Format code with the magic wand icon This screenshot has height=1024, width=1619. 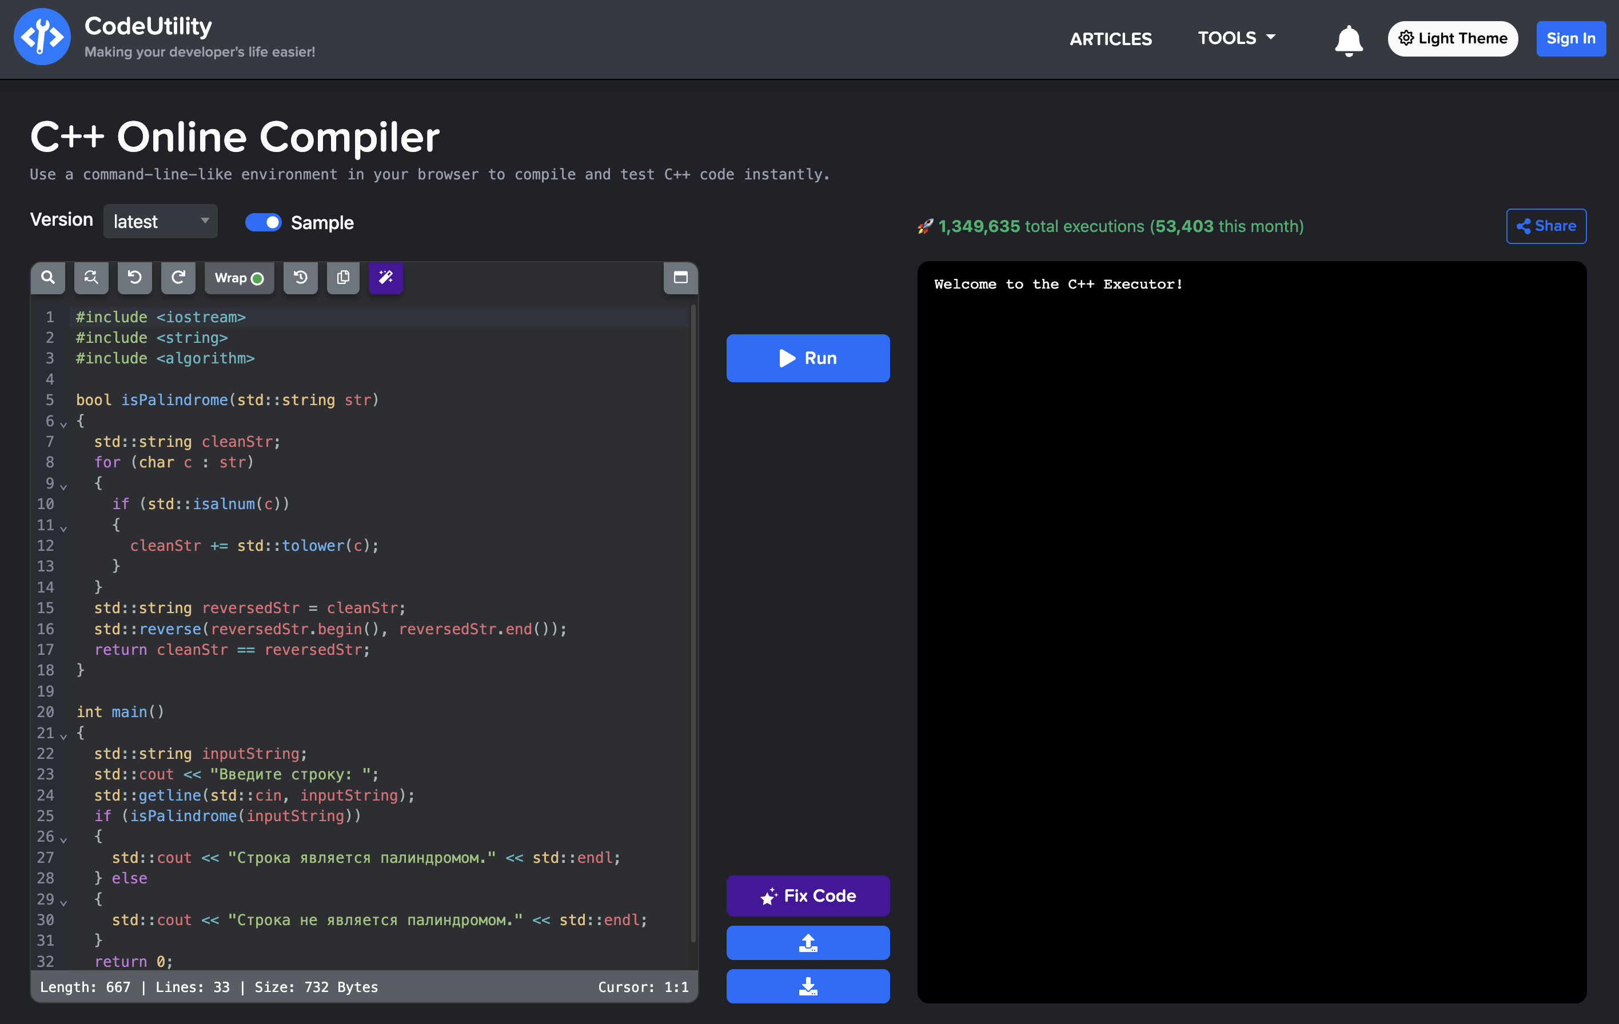click(385, 278)
